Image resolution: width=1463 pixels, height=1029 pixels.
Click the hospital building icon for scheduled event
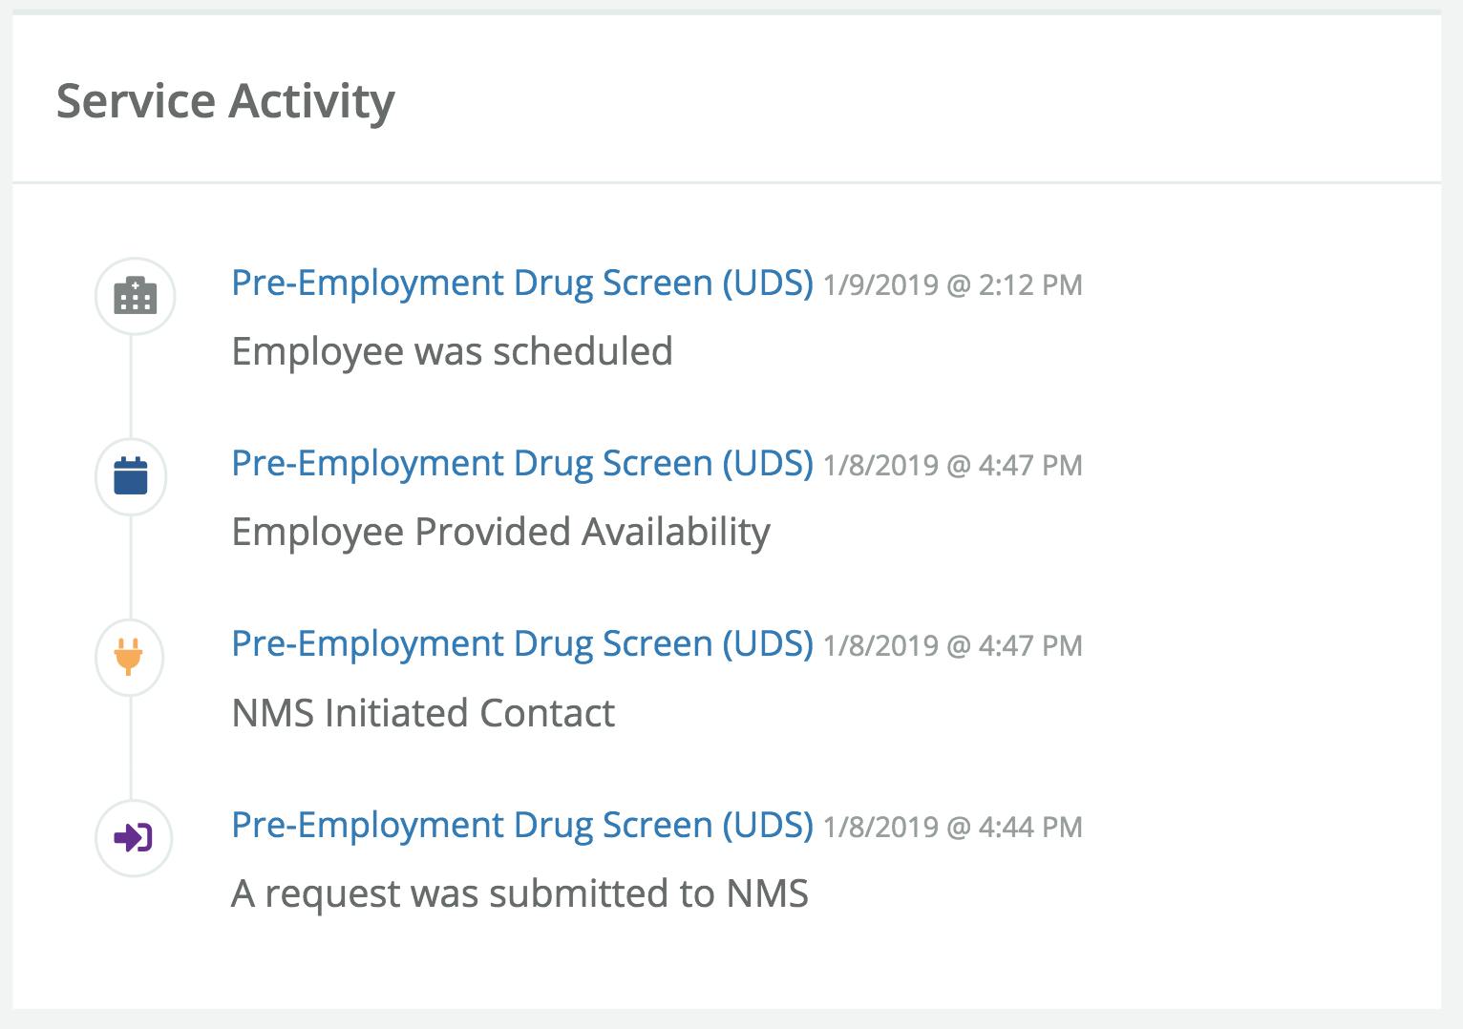click(x=135, y=296)
